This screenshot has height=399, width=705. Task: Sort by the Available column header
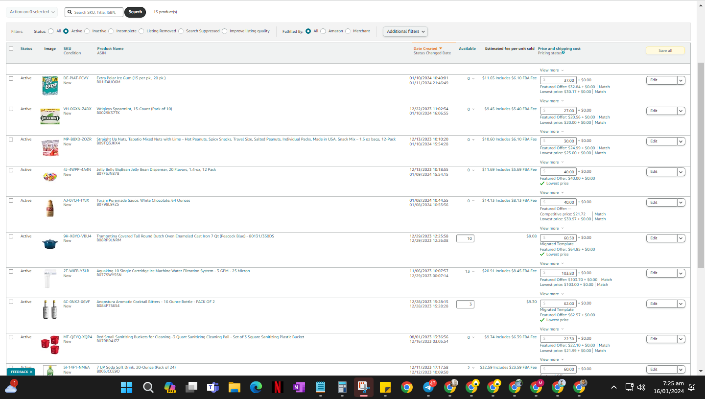[467, 48]
